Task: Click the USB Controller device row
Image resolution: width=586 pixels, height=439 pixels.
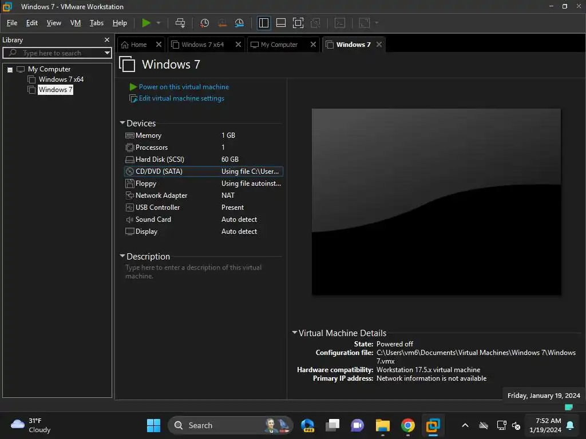Action: click(x=203, y=207)
